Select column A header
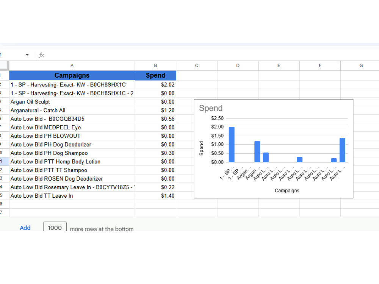Image resolution: width=379 pixels, height=284 pixels. pos(72,66)
